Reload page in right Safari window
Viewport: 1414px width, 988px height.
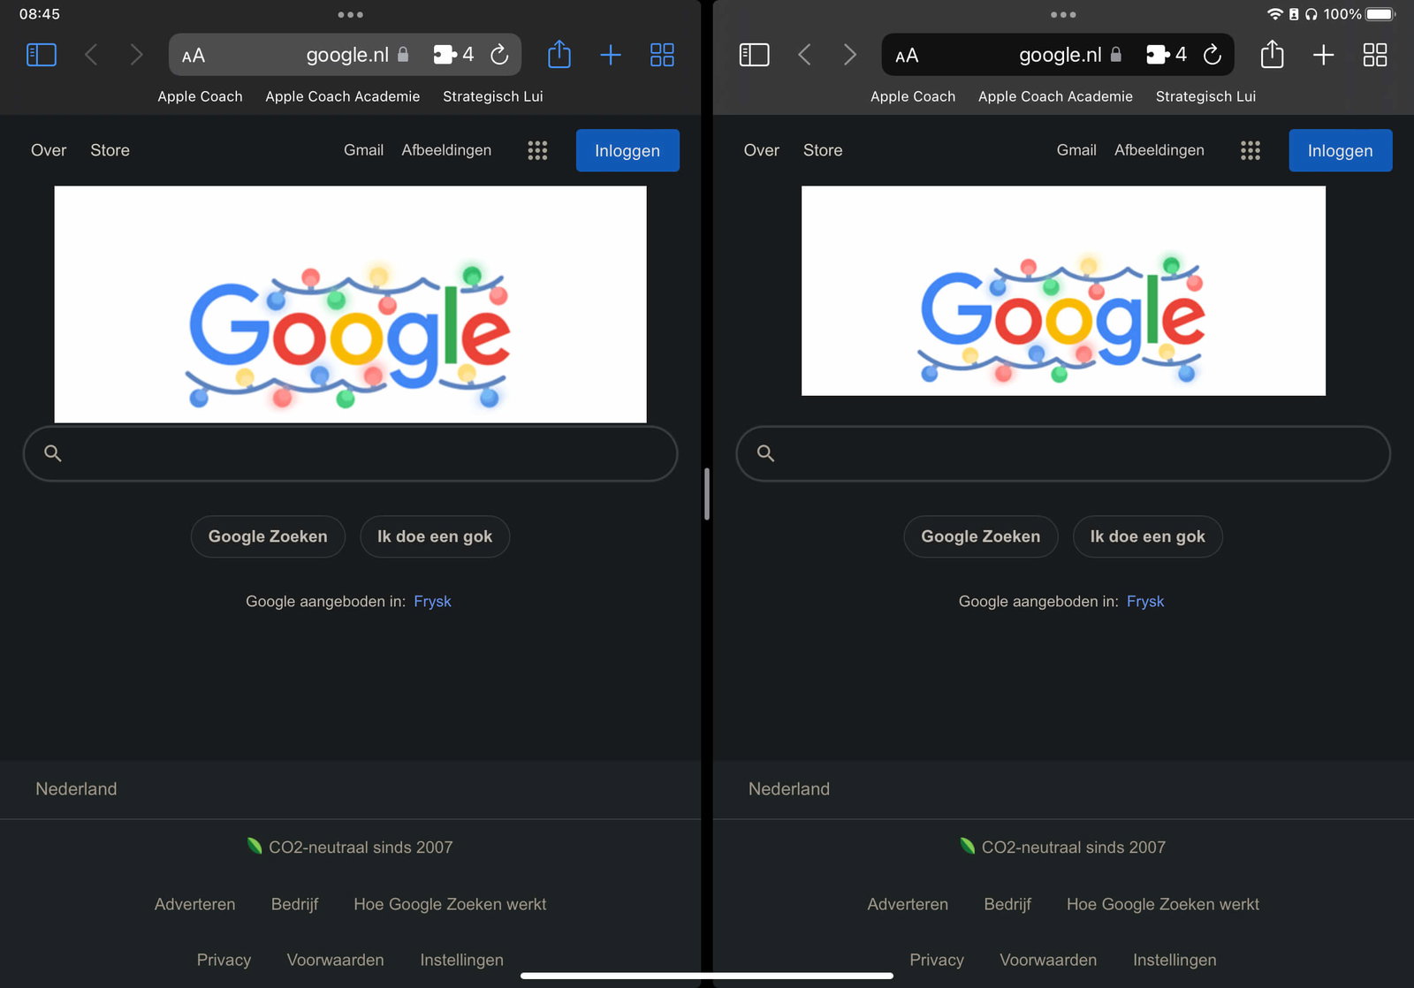tap(1213, 55)
